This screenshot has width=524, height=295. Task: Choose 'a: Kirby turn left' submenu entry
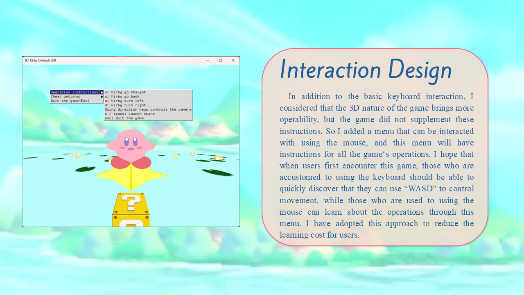148,101
